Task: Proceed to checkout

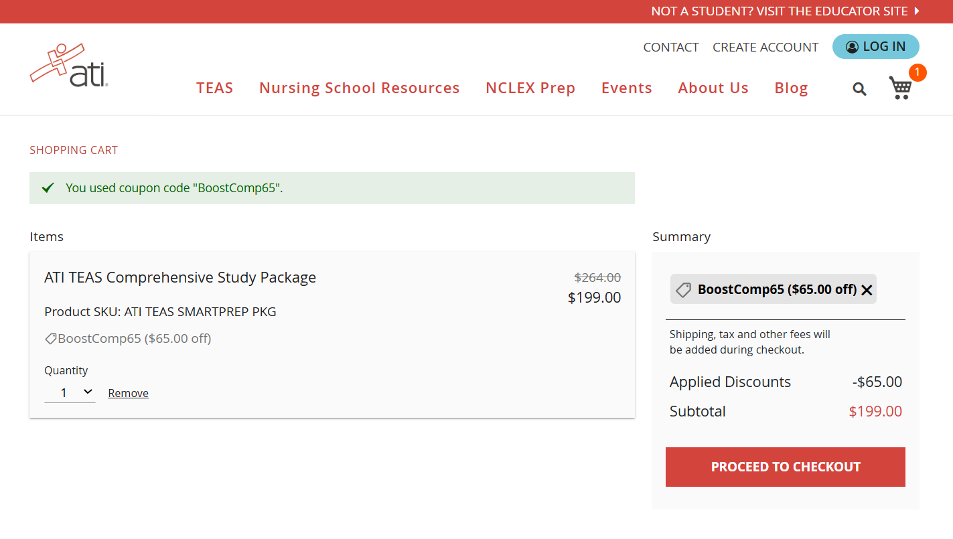Action: (785, 467)
